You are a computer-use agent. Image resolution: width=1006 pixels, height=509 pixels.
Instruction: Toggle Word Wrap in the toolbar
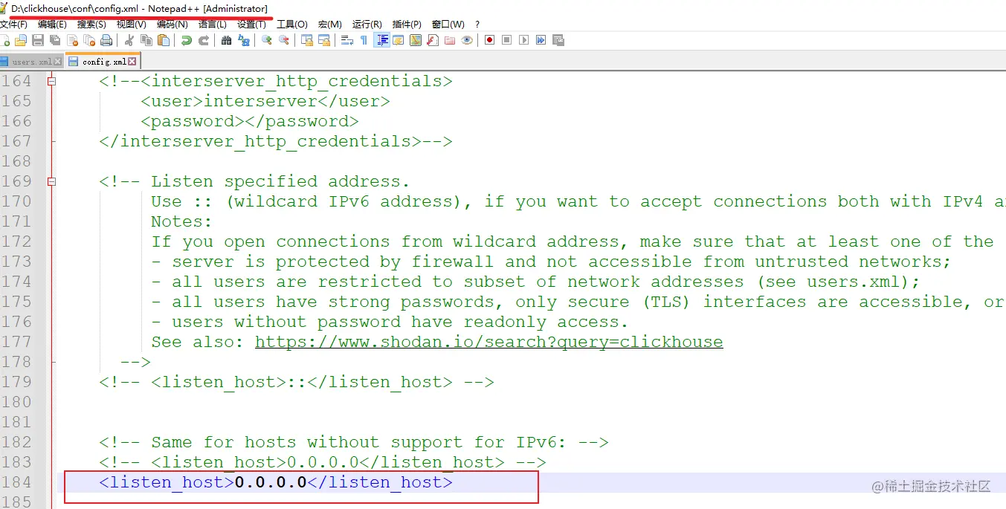pyautogui.click(x=346, y=40)
